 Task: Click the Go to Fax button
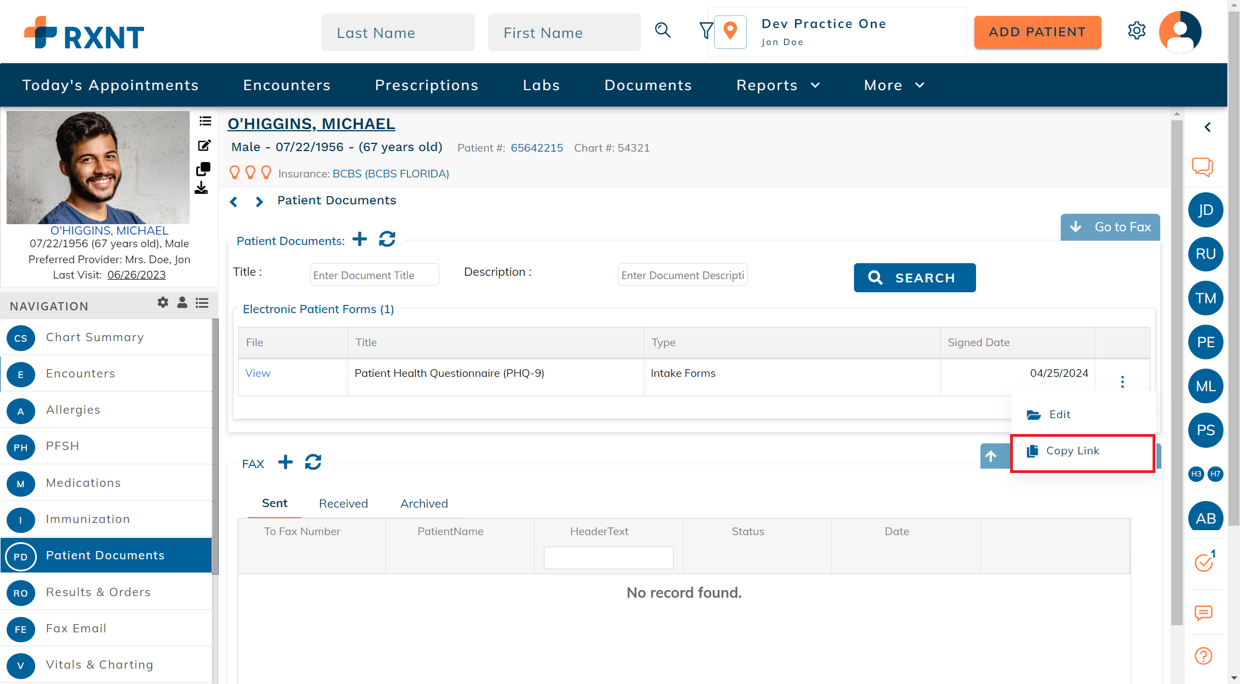pyautogui.click(x=1110, y=227)
